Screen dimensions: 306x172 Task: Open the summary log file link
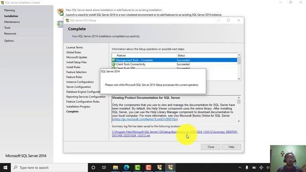pos(175,134)
